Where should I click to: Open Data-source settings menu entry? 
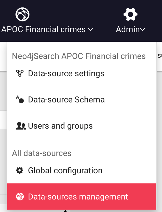(x=82, y=74)
